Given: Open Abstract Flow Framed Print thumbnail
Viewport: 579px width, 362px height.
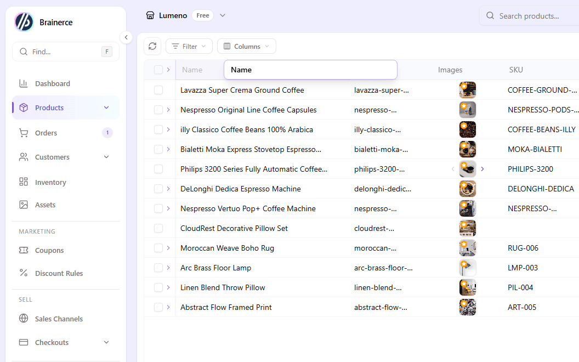Looking at the screenshot, I should pyautogui.click(x=468, y=307).
